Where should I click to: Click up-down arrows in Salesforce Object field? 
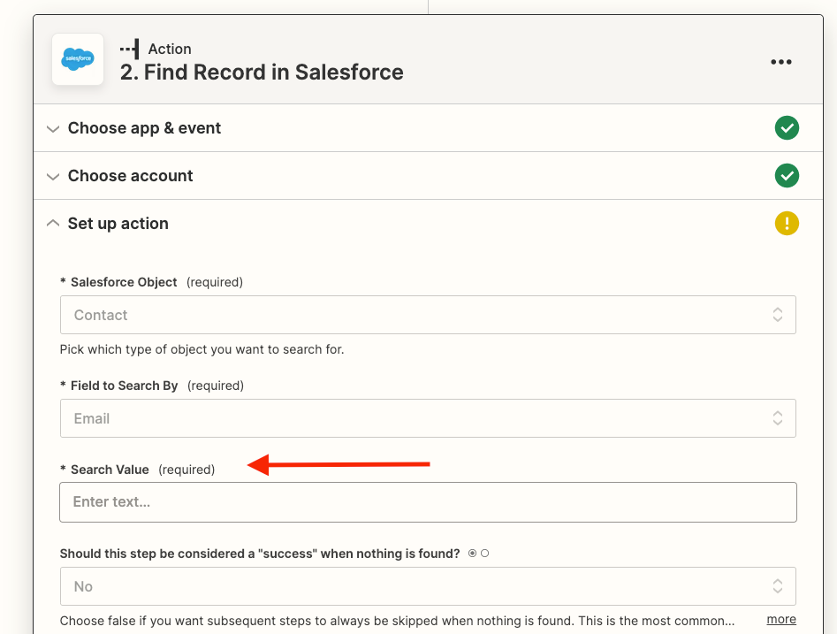point(778,315)
